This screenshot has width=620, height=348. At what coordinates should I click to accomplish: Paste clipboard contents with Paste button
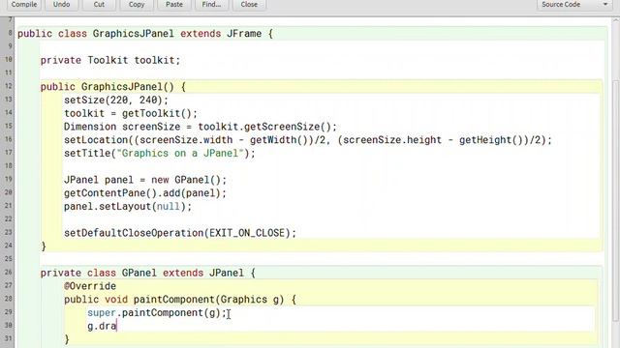[x=174, y=5]
